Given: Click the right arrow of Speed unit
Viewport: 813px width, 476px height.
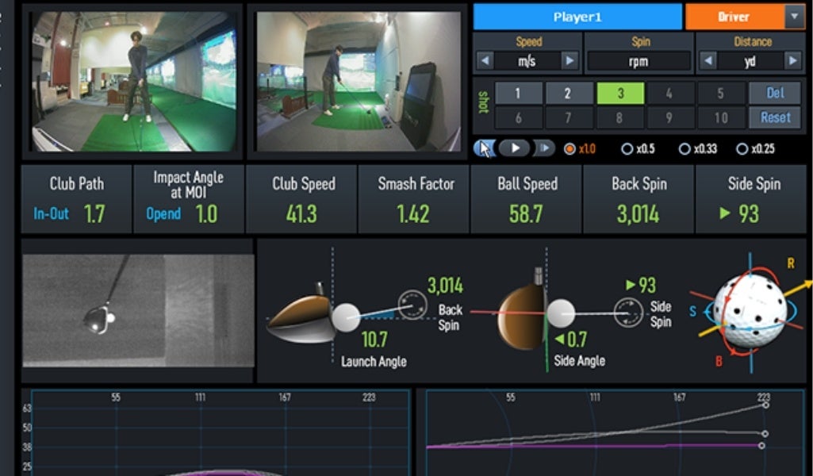Looking at the screenshot, I should point(569,61).
